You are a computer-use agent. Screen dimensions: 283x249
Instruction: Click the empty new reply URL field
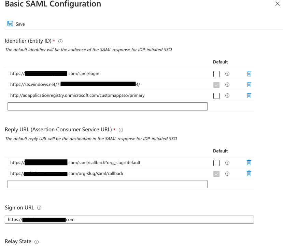click(108, 184)
